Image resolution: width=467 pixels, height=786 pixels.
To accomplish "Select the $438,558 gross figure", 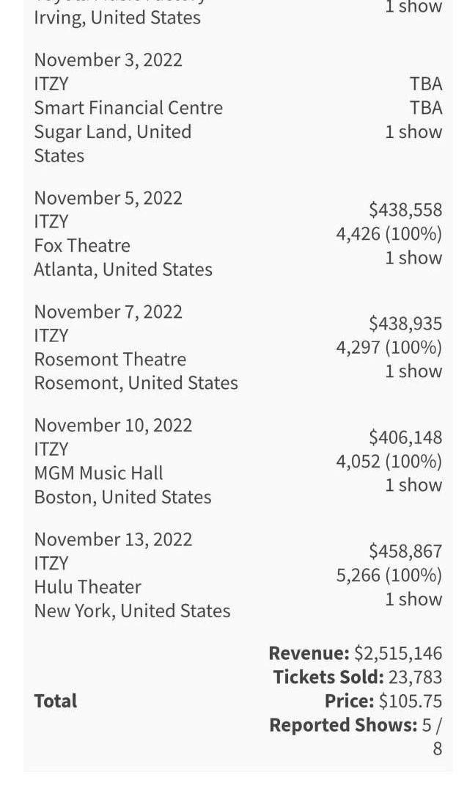I will click(405, 210).
